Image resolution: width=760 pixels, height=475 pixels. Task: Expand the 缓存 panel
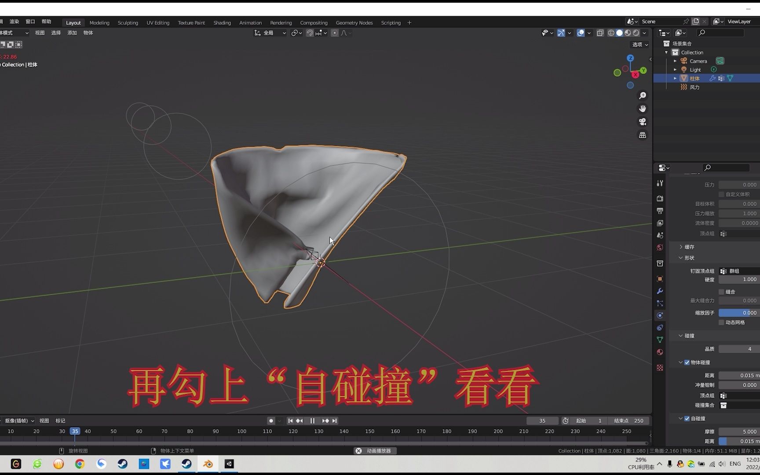(x=686, y=247)
